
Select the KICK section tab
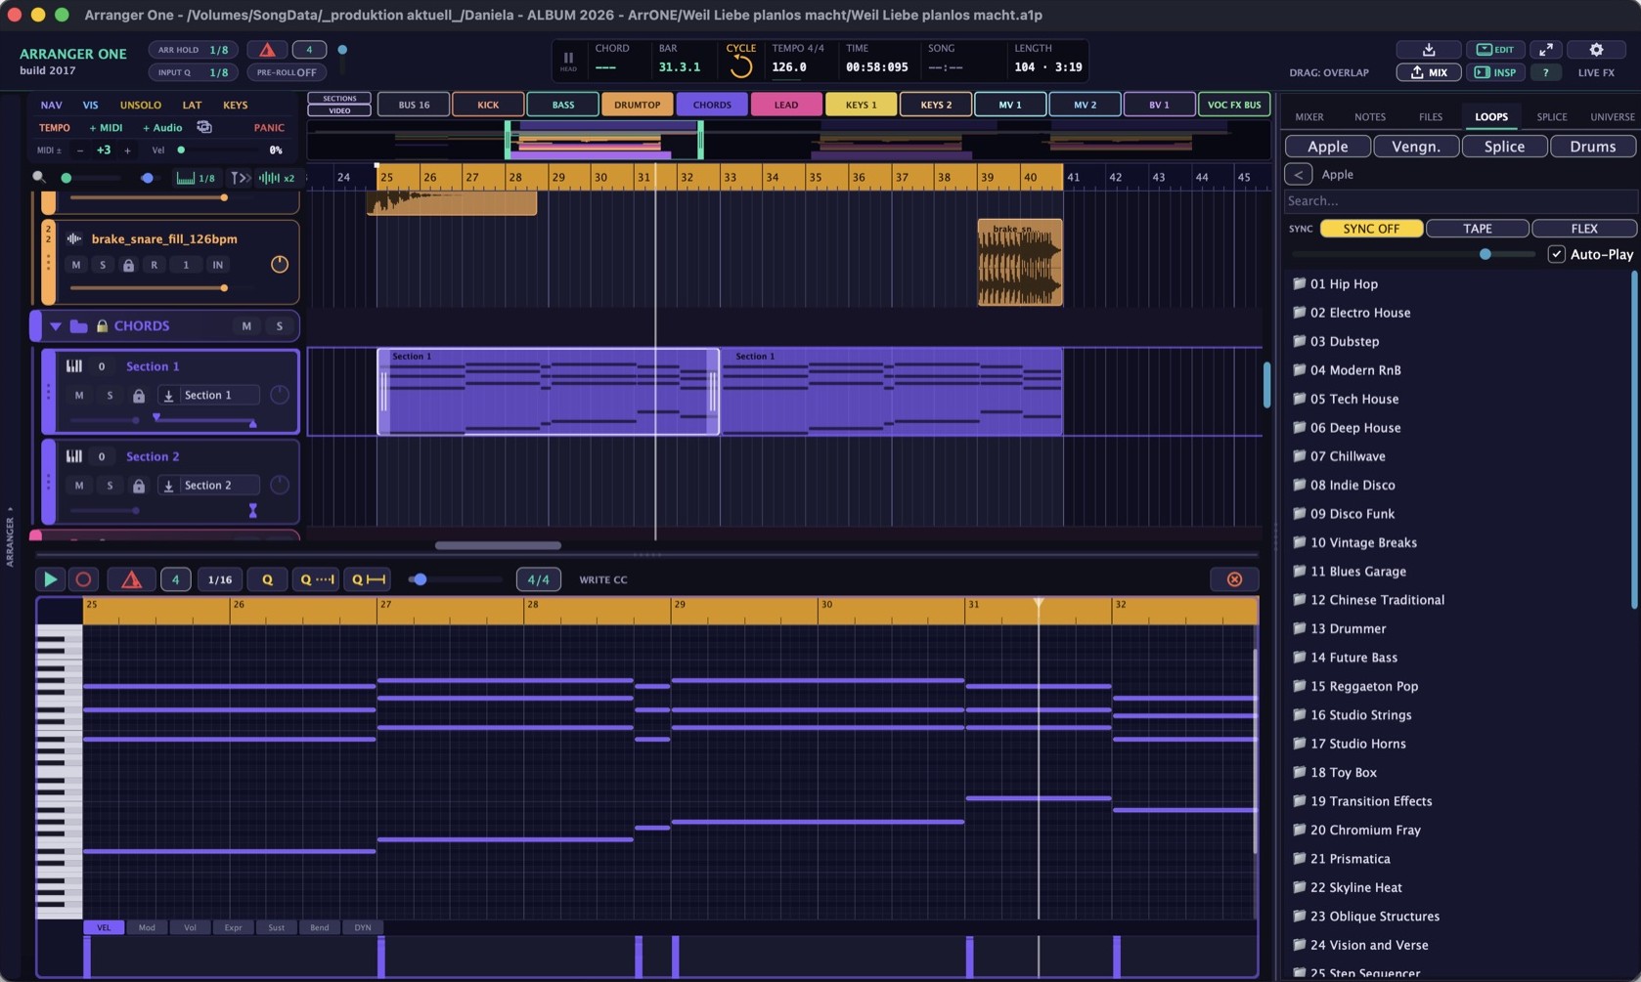coord(488,105)
